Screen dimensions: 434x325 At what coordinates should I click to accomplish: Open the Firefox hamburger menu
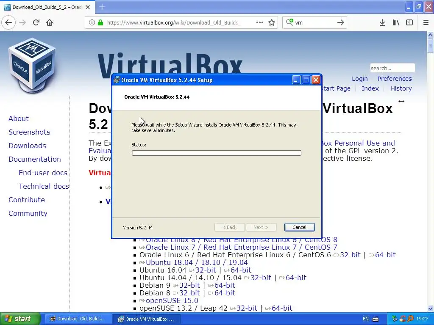tap(426, 22)
